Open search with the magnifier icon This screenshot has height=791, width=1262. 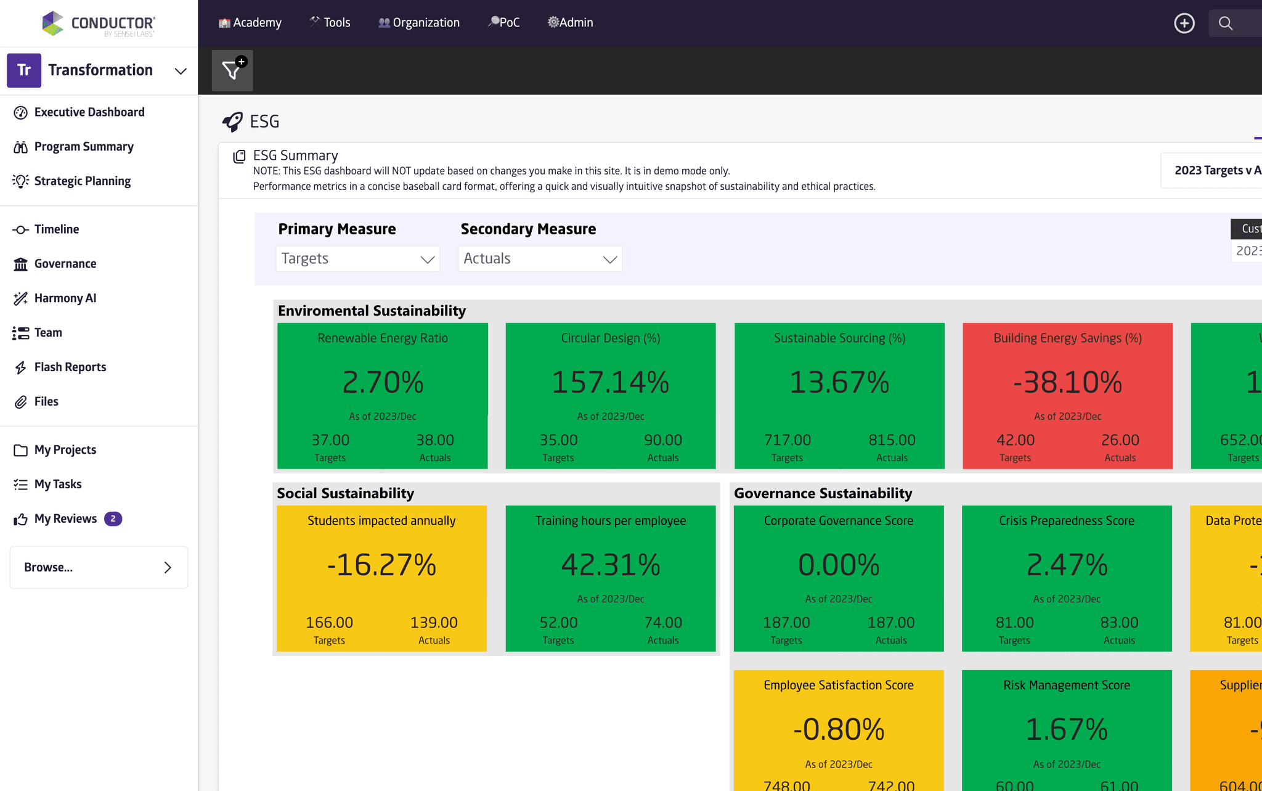[x=1226, y=23]
